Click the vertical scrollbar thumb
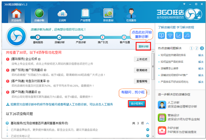 (x=153, y=66)
